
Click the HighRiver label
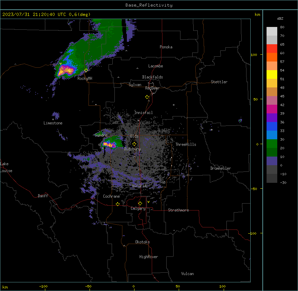pyautogui.click(x=149, y=257)
